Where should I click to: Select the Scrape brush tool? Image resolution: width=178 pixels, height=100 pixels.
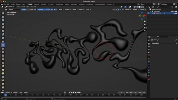click(3, 56)
